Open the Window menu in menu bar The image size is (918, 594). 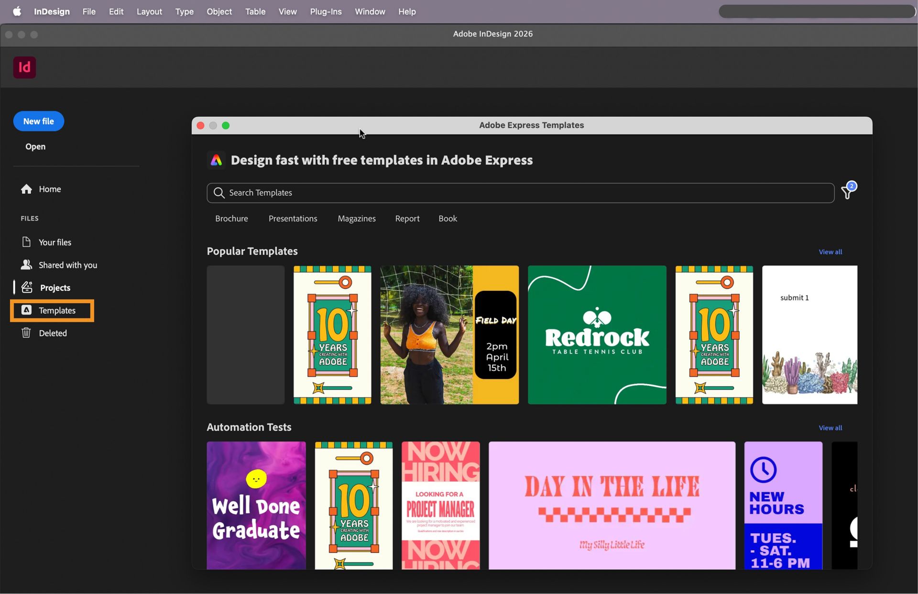click(370, 11)
